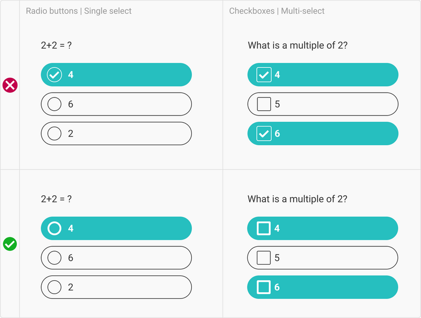Click checkmark radio icon in top option 4
The image size is (421, 318).
pos(55,75)
